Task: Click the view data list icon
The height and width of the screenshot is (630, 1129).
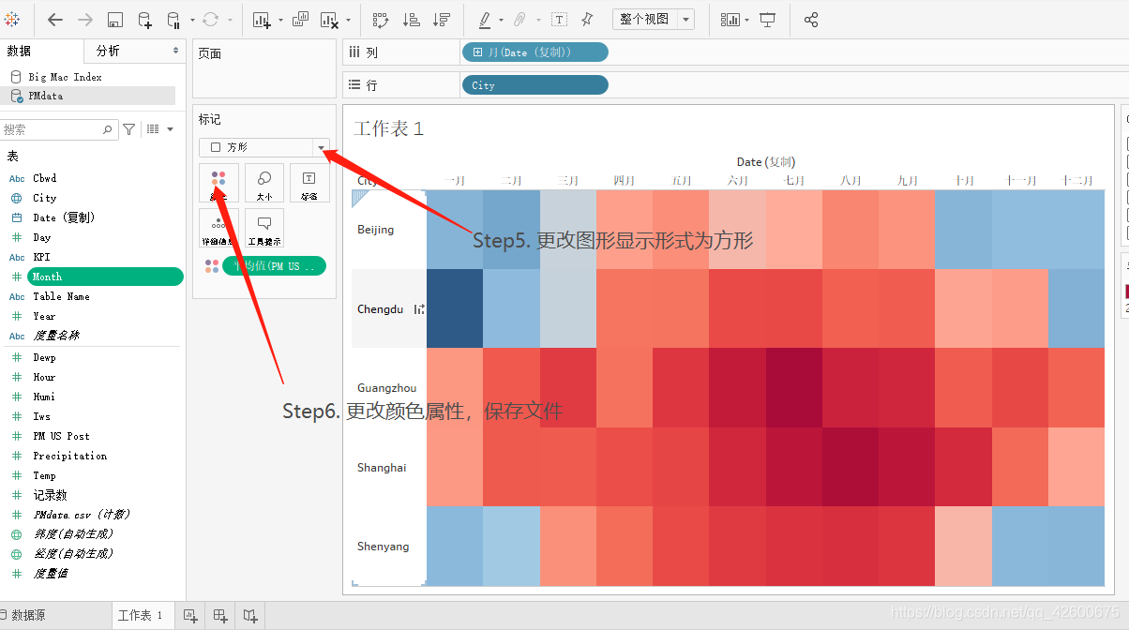Action: [x=154, y=129]
